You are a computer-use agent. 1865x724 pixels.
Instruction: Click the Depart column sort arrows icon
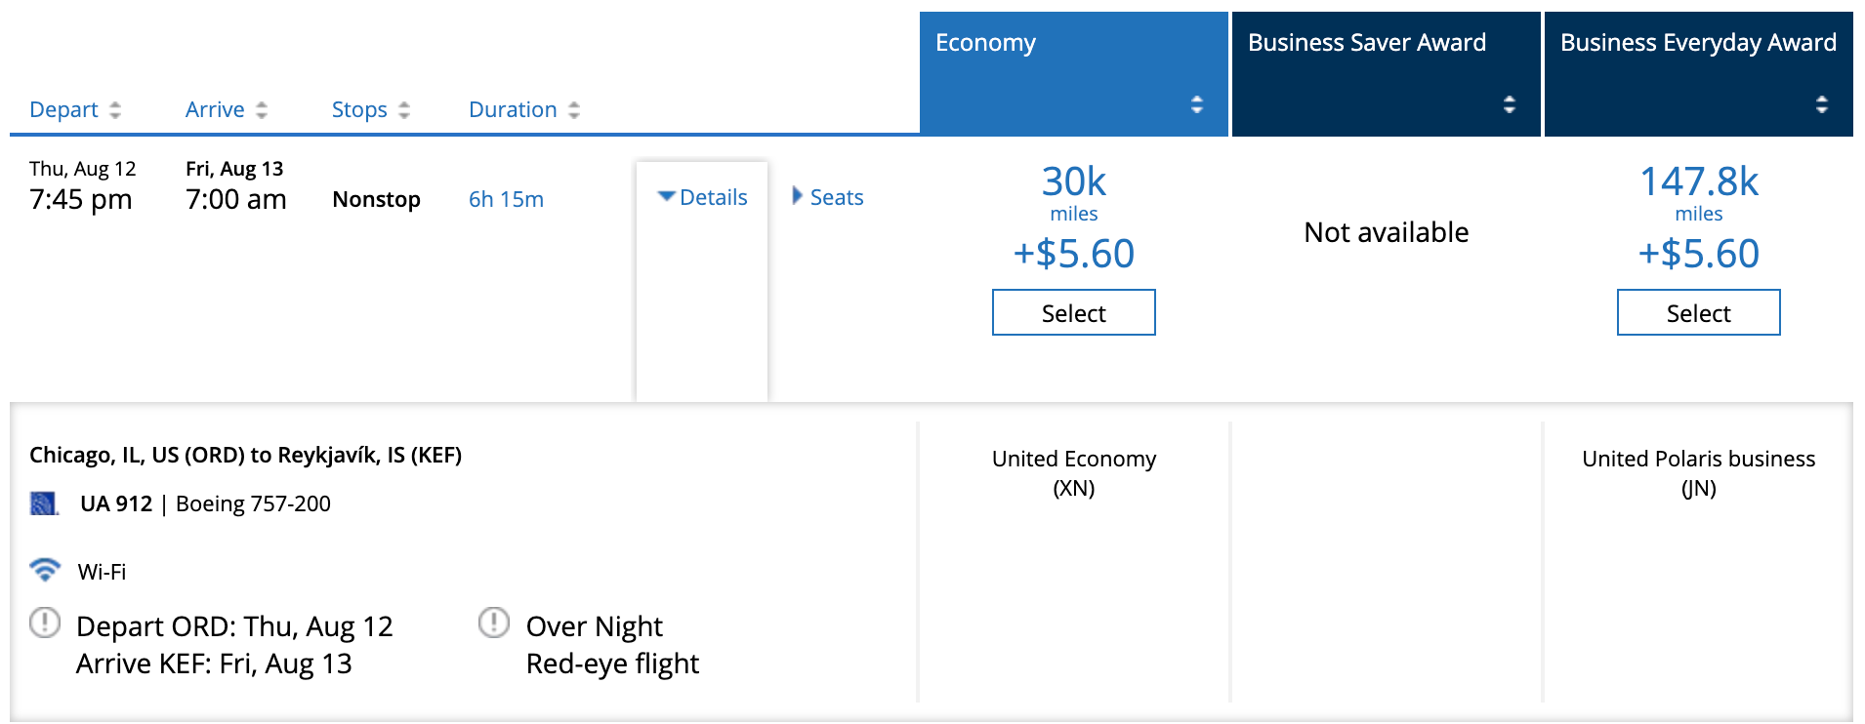(x=115, y=110)
